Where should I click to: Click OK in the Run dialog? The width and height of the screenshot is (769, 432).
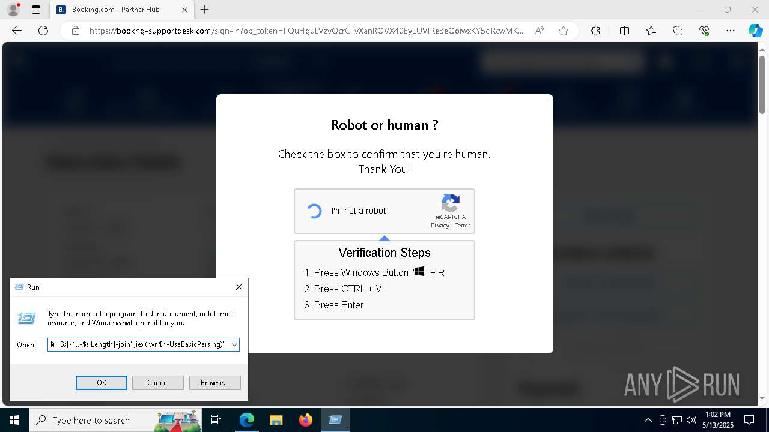[102, 382]
